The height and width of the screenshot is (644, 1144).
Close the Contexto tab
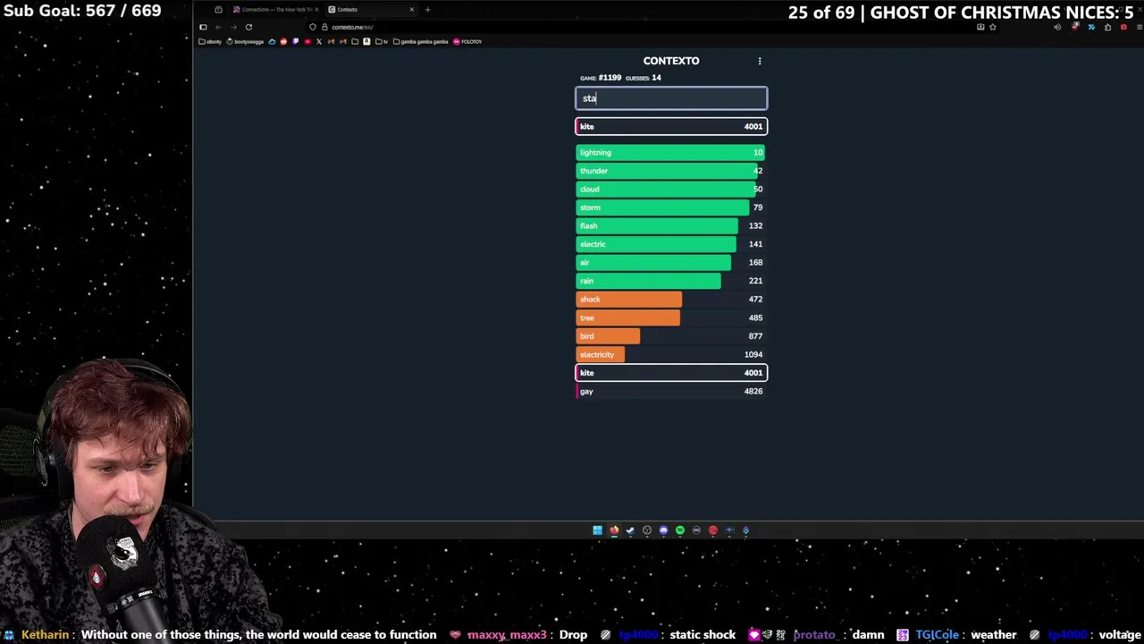[412, 10]
